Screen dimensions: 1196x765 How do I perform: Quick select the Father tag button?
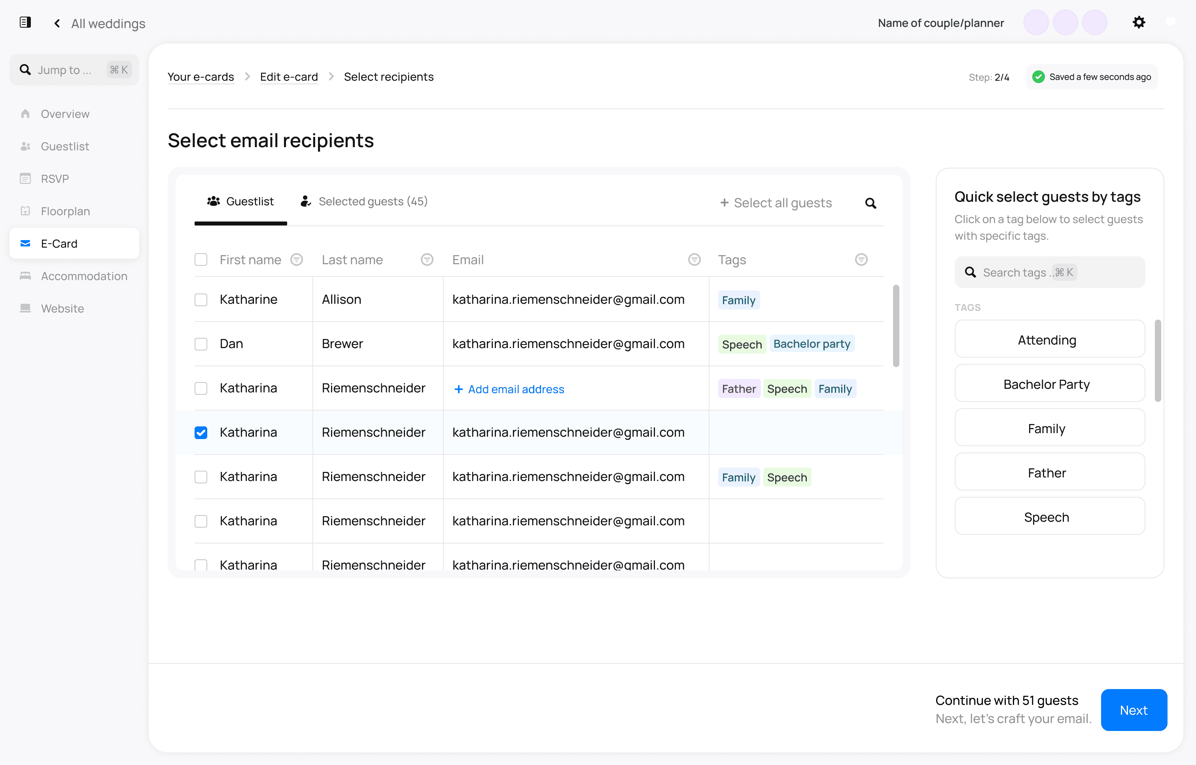1050,472
